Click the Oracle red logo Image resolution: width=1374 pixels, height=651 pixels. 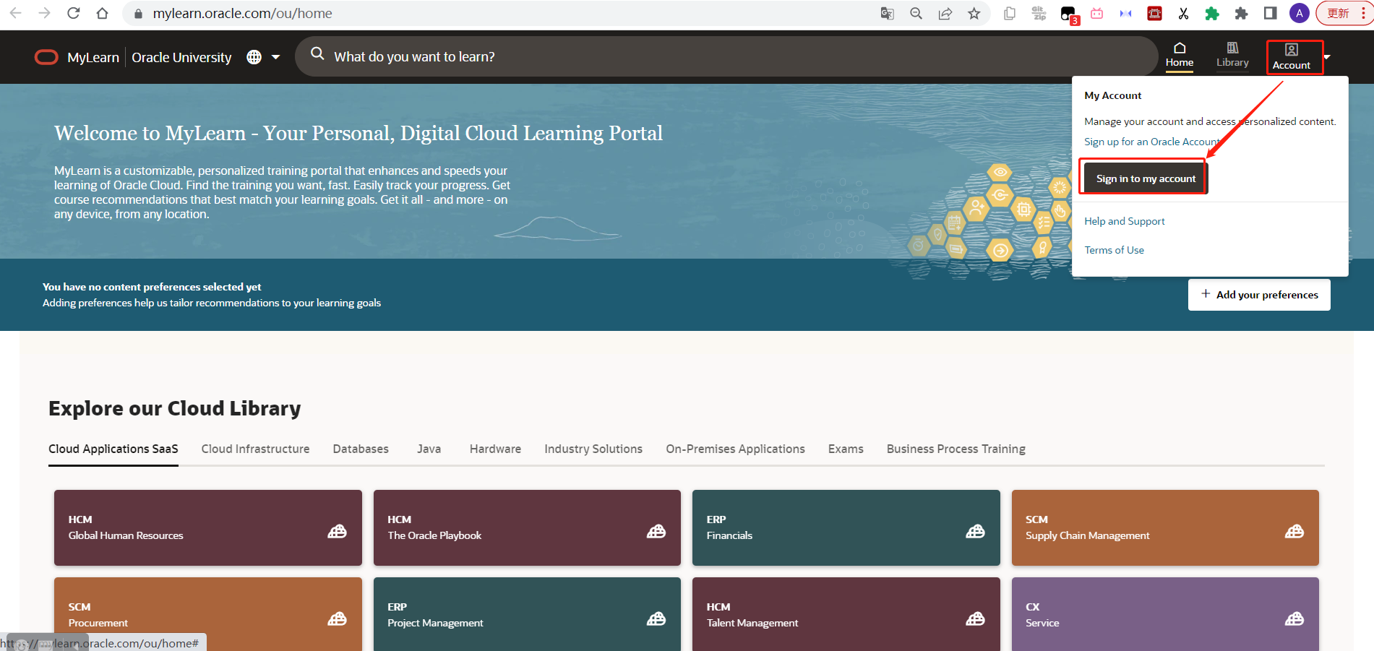coord(46,57)
